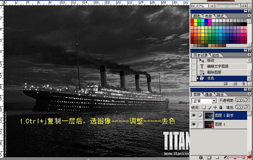Image resolution: width=253 pixels, height=160 pixels.
Task: Switch to the 通道 tab
Action: point(208,94)
